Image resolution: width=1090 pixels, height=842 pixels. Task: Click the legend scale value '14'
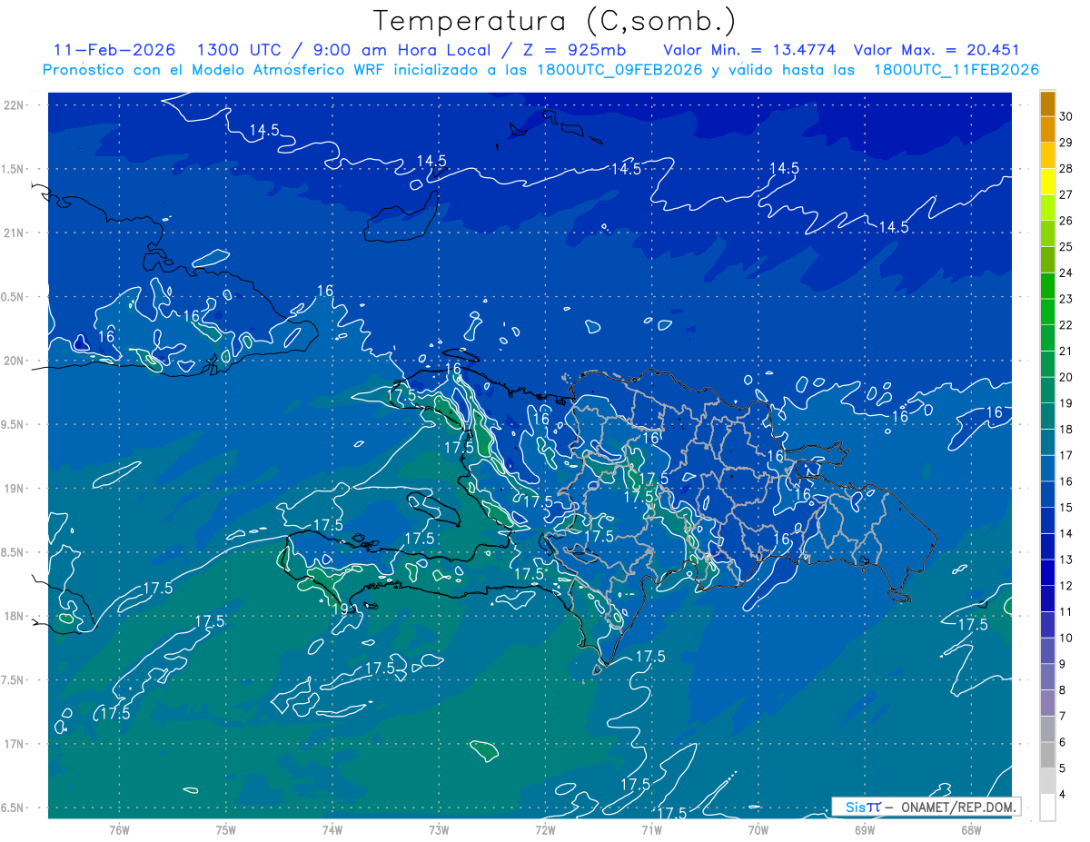click(x=1066, y=534)
